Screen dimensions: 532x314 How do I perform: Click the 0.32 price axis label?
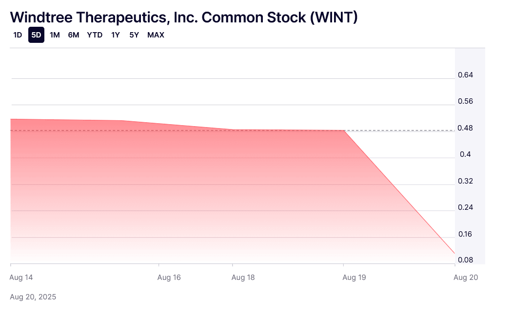pos(466,181)
